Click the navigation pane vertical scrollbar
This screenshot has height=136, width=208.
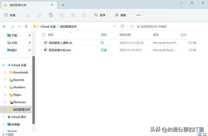tap(34, 90)
